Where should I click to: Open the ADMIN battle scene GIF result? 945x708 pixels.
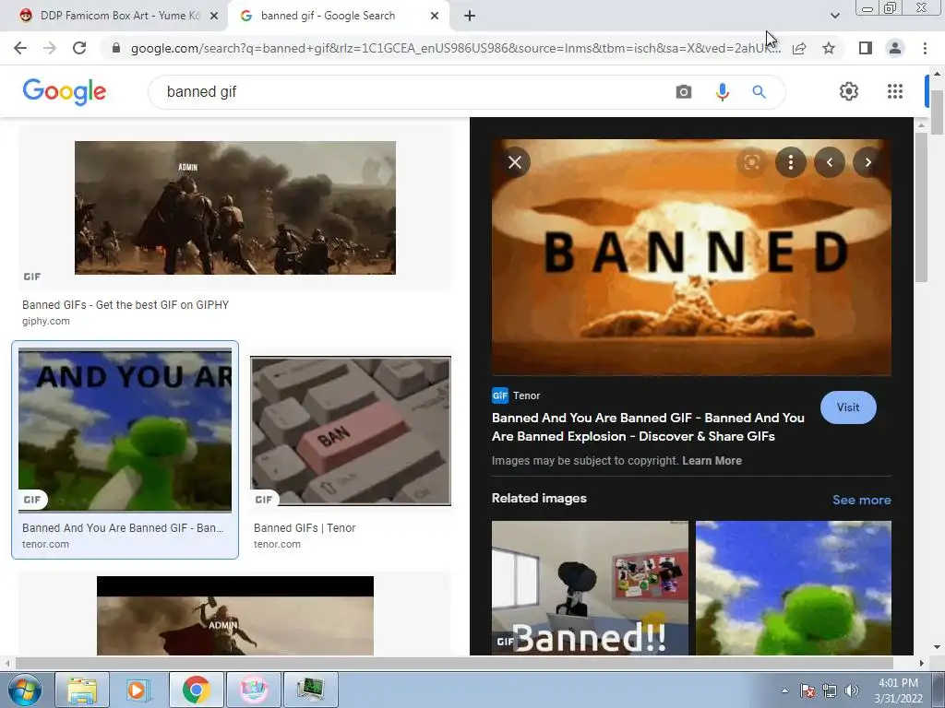pyautogui.click(x=235, y=207)
